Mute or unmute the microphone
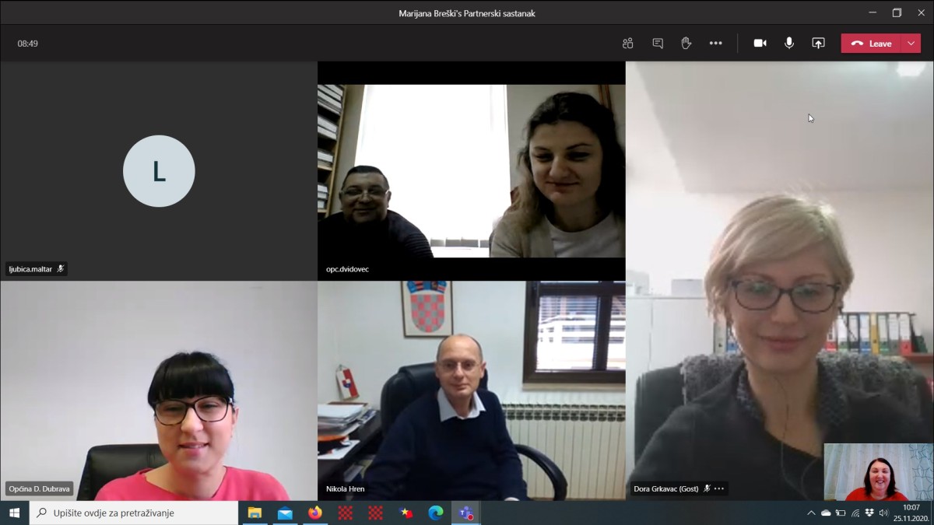This screenshot has width=934, height=525. [789, 44]
